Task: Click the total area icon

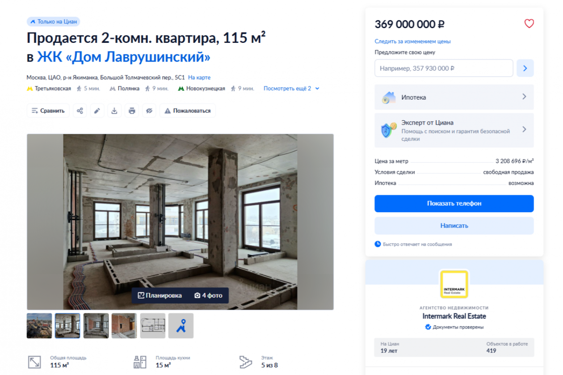Action: tap(34, 362)
